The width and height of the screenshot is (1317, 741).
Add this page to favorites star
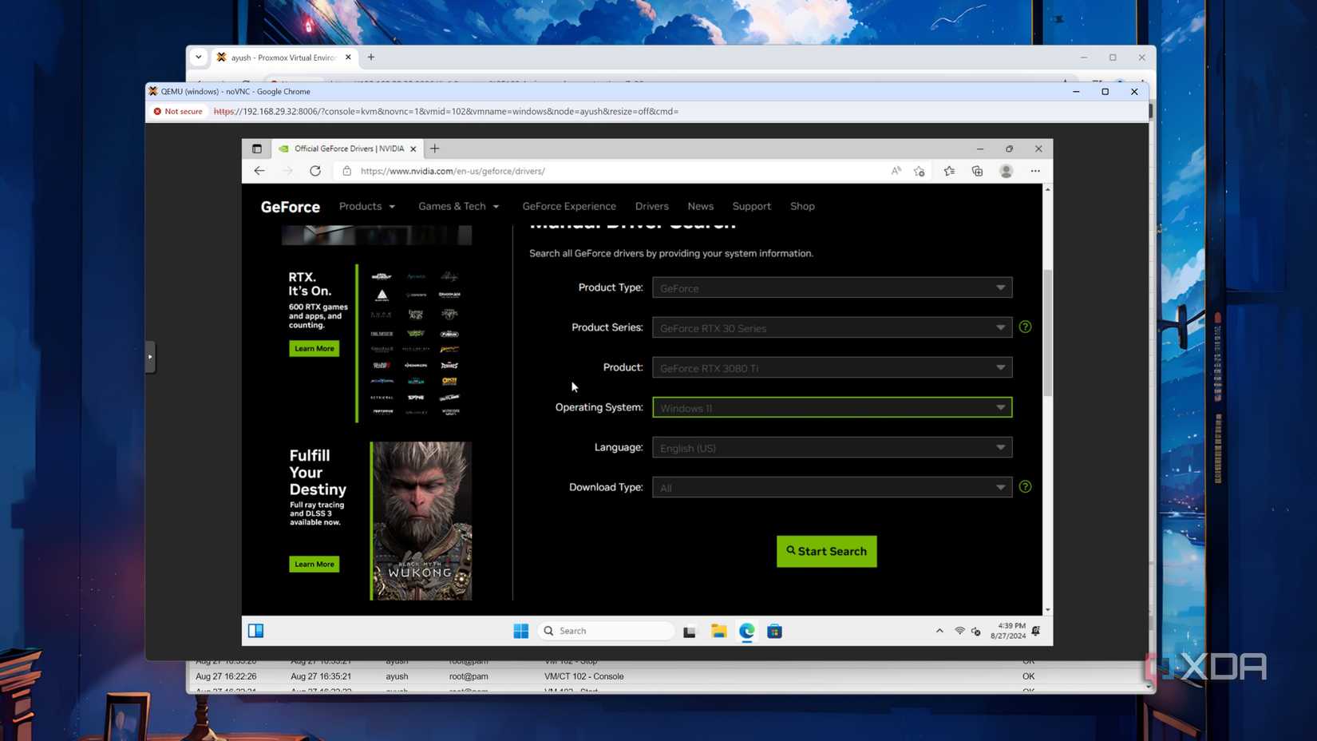tap(920, 171)
